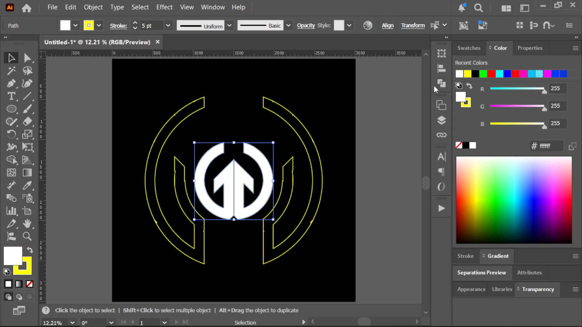
Task: Open artboard number dropdown
Action: (x=165, y=322)
